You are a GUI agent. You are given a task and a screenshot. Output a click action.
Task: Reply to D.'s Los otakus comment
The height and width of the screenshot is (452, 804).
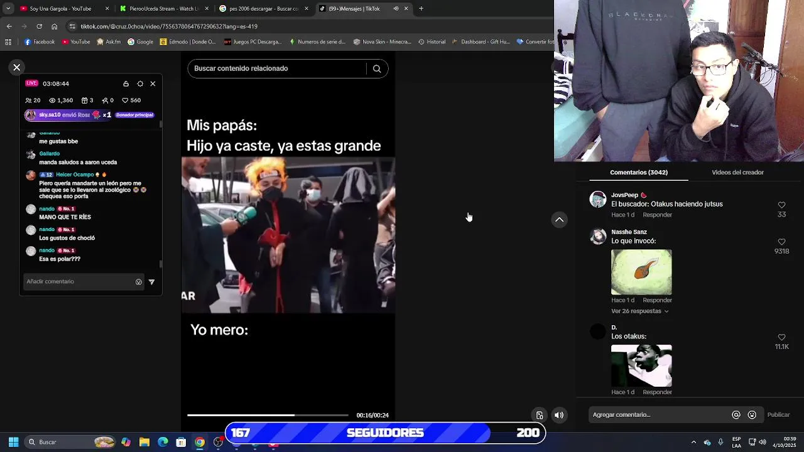(657, 392)
